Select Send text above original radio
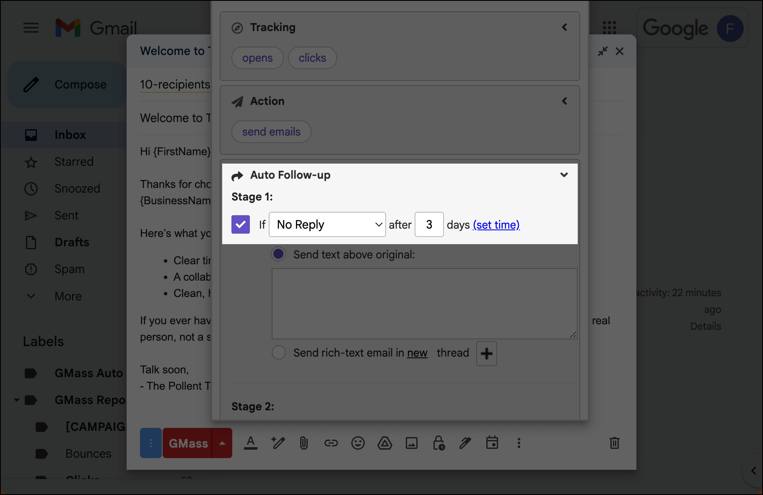This screenshot has height=495, width=763. click(279, 254)
